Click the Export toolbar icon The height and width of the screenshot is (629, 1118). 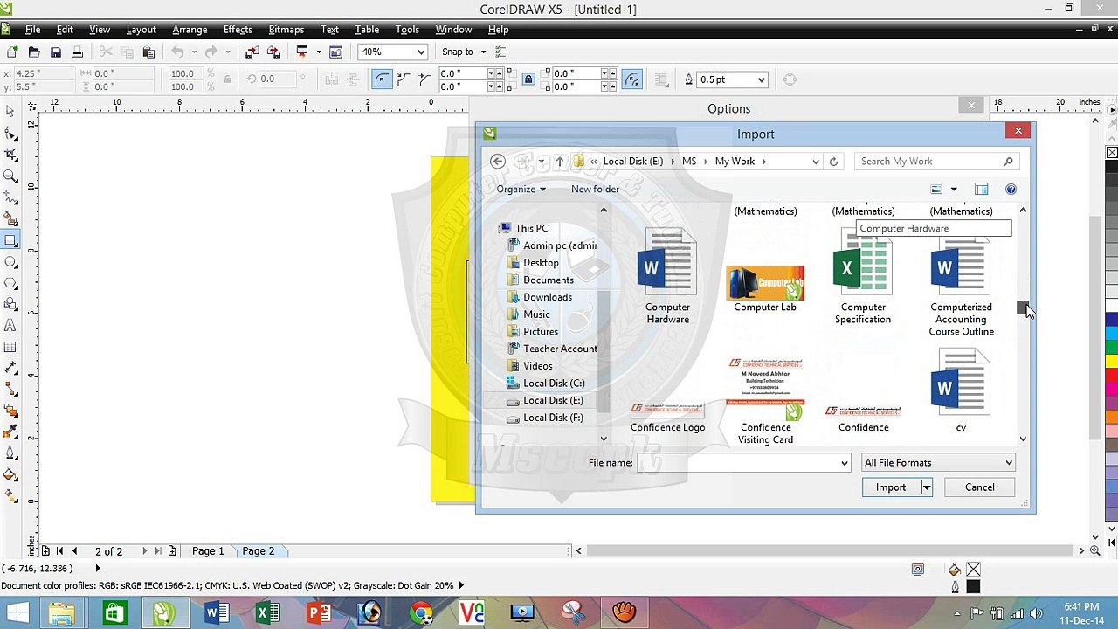tap(273, 52)
